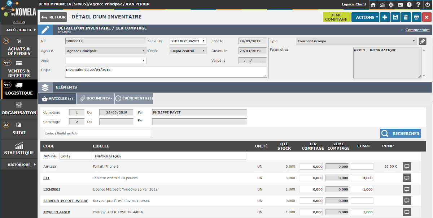The height and width of the screenshot is (218, 433).
Task: Open article link ART115
Action: [50, 167]
